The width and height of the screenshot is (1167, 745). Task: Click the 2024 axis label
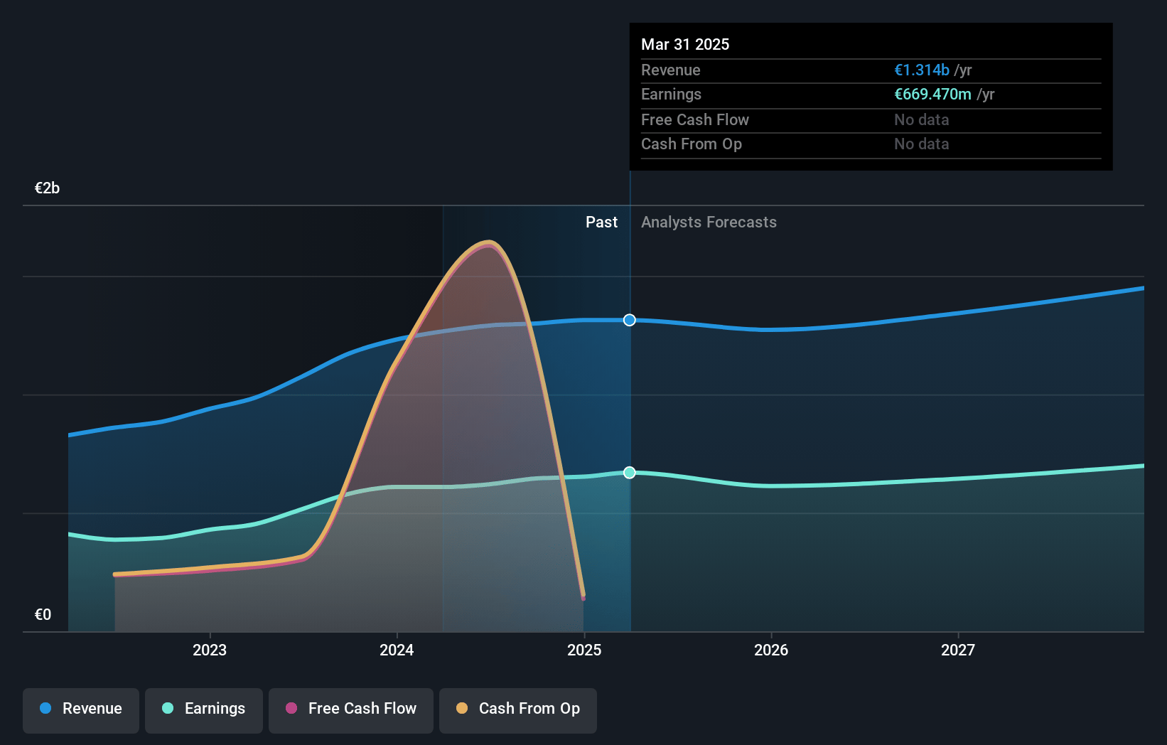(397, 650)
